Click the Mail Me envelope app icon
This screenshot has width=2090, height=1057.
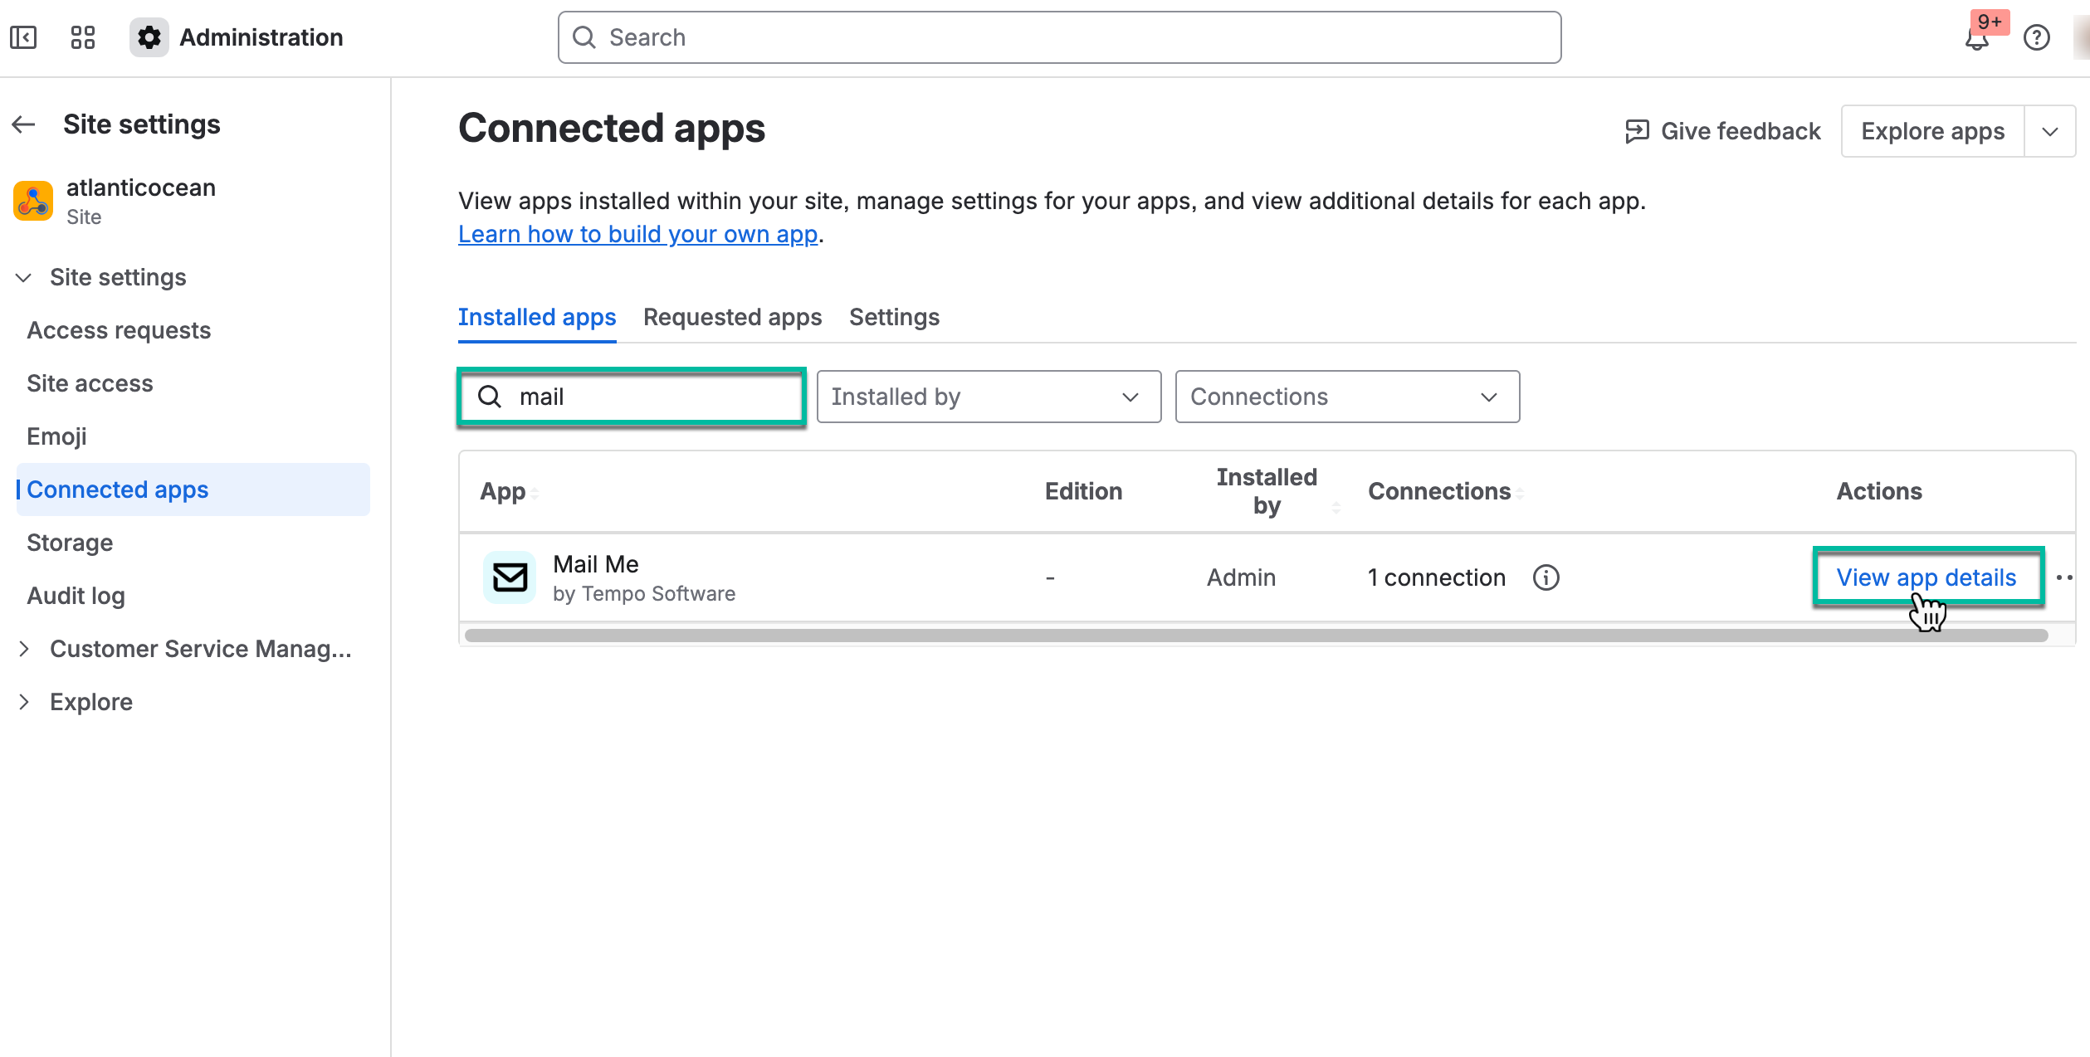(510, 577)
